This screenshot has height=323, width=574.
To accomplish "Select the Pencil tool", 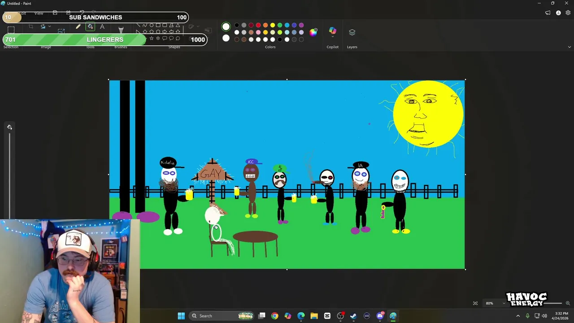I will click(78, 27).
